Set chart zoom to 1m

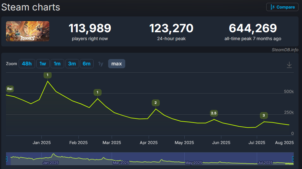(x=57, y=64)
